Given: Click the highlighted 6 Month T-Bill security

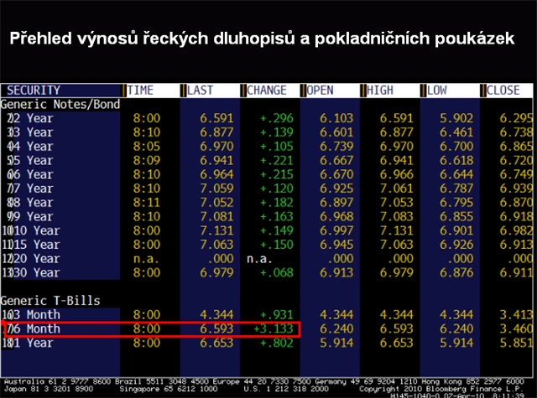Looking at the screenshot, I should [x=37, y=328].
